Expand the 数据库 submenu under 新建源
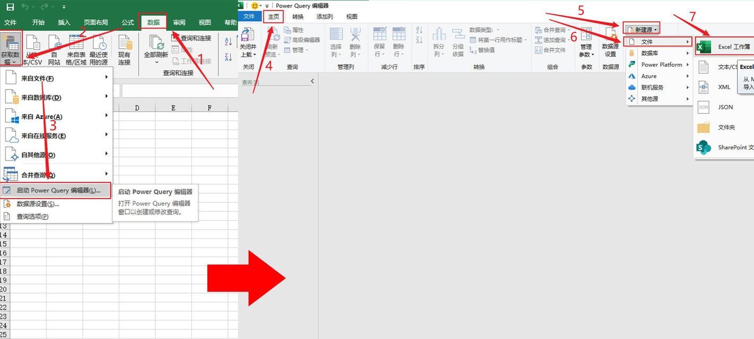 click(659, 53)
